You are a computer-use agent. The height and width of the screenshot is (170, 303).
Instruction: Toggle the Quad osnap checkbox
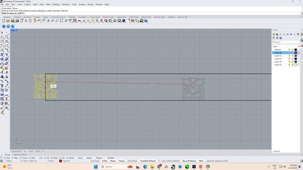click(x=67, y=158)
